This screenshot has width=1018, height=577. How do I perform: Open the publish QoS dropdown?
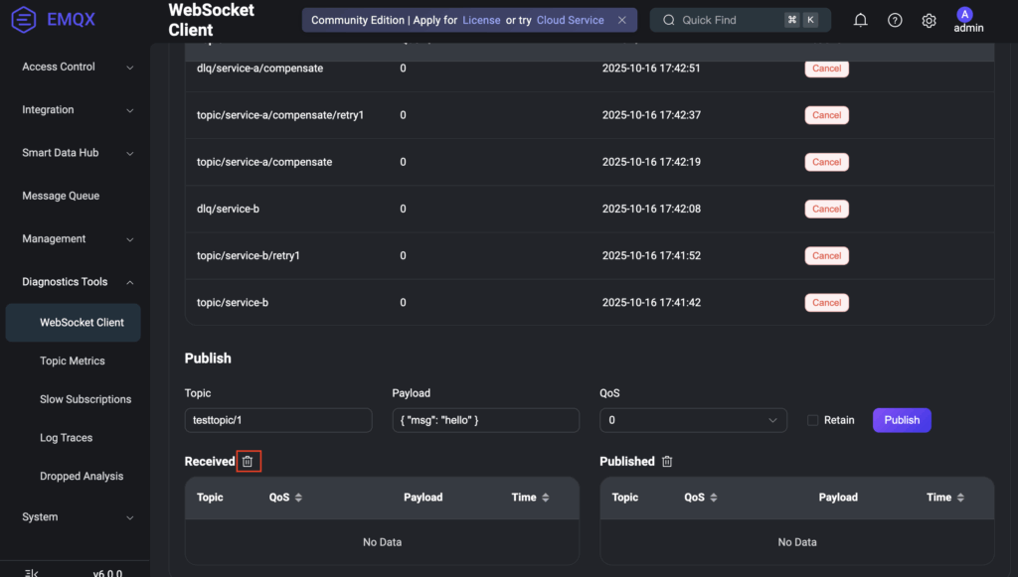coord(693,420)
